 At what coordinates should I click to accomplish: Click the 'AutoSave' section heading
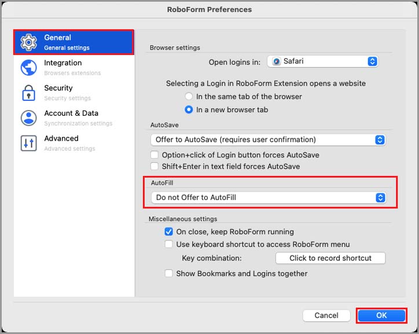(164, 125)
